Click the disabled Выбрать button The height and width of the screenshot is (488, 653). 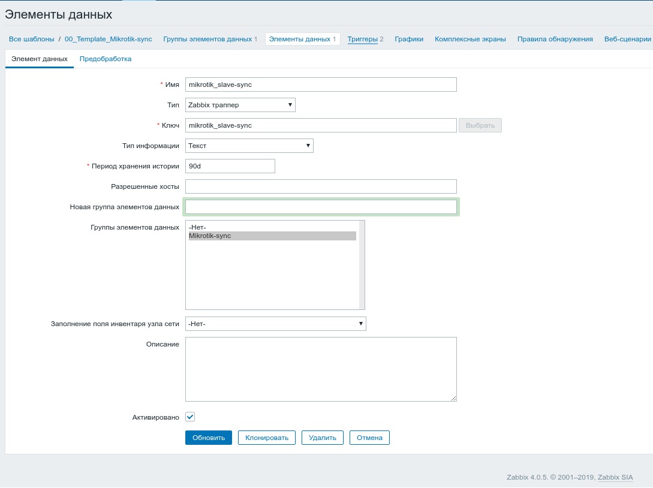(480, 125)
